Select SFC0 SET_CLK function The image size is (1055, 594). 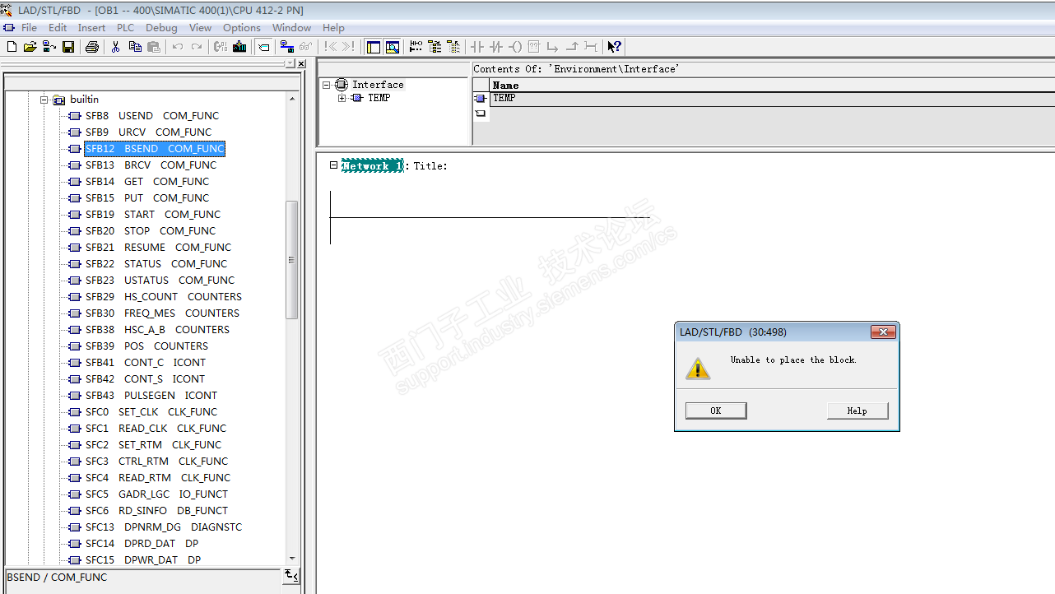tap(152, 412)
